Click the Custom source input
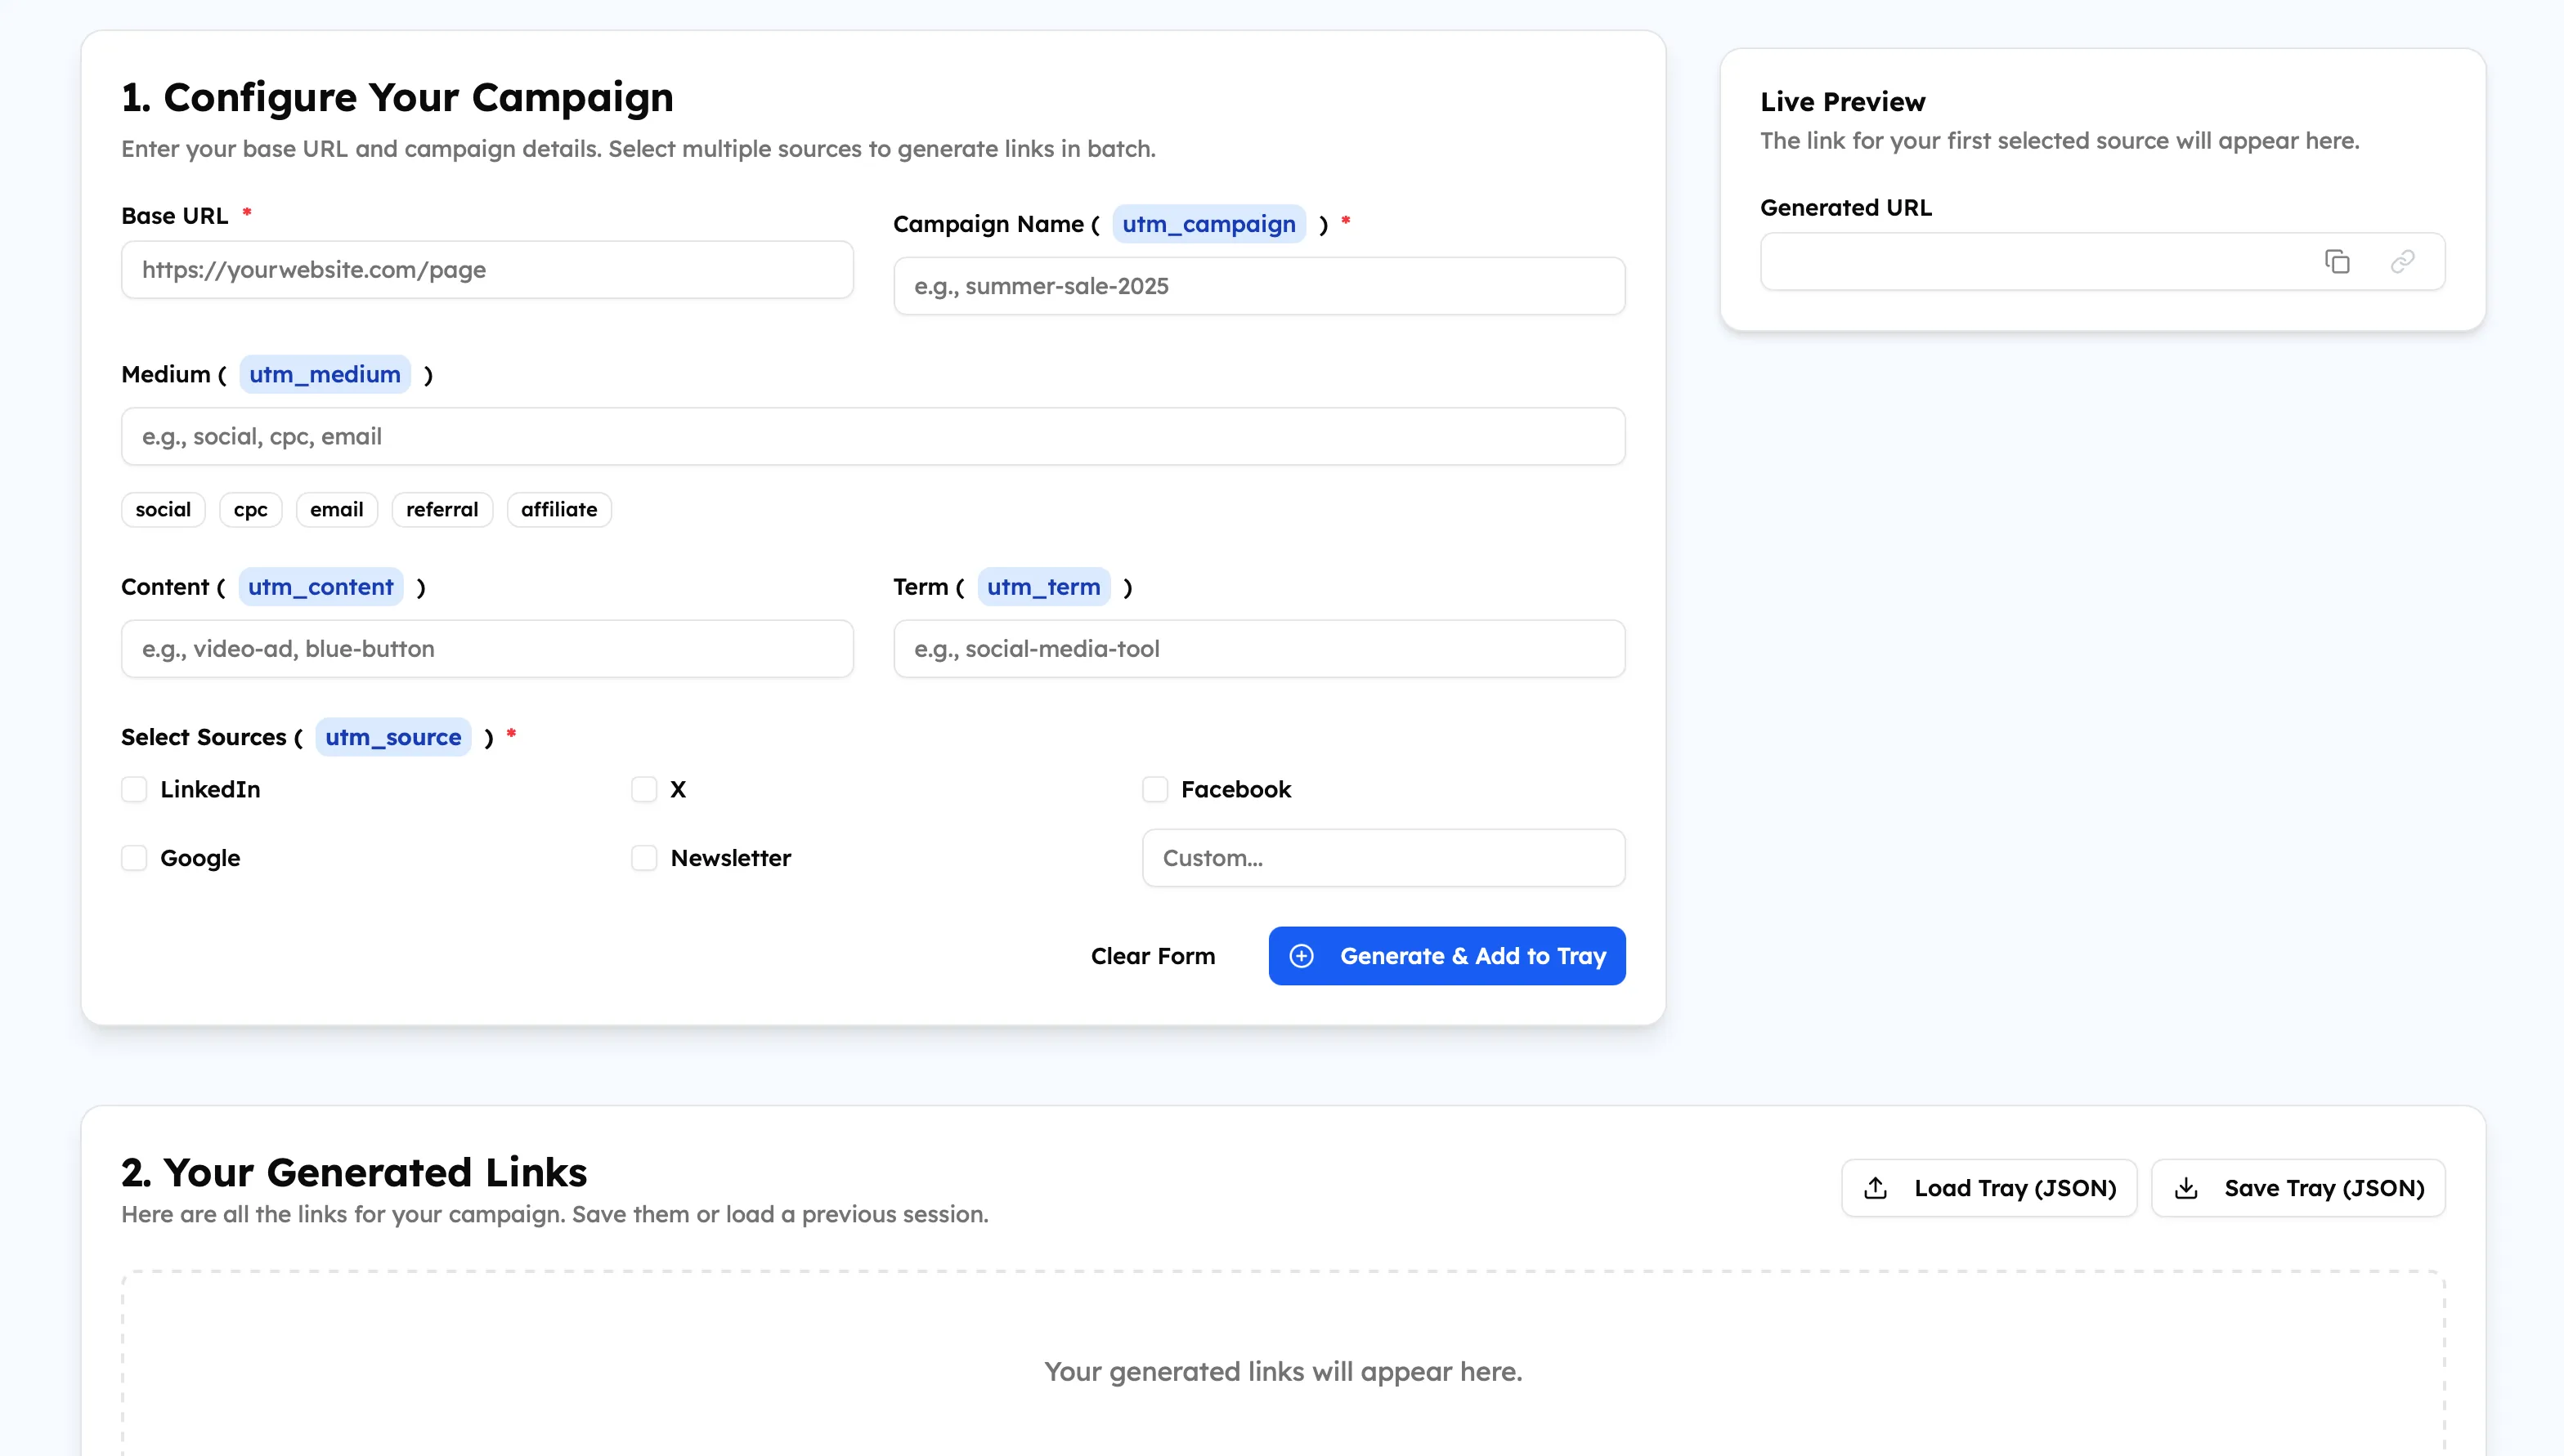 pos(1383,858)
